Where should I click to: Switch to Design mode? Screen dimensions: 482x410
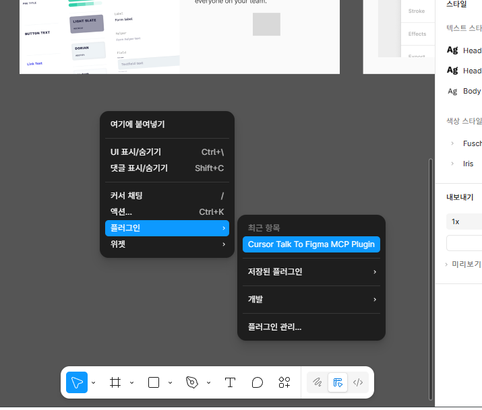(338, 382)
